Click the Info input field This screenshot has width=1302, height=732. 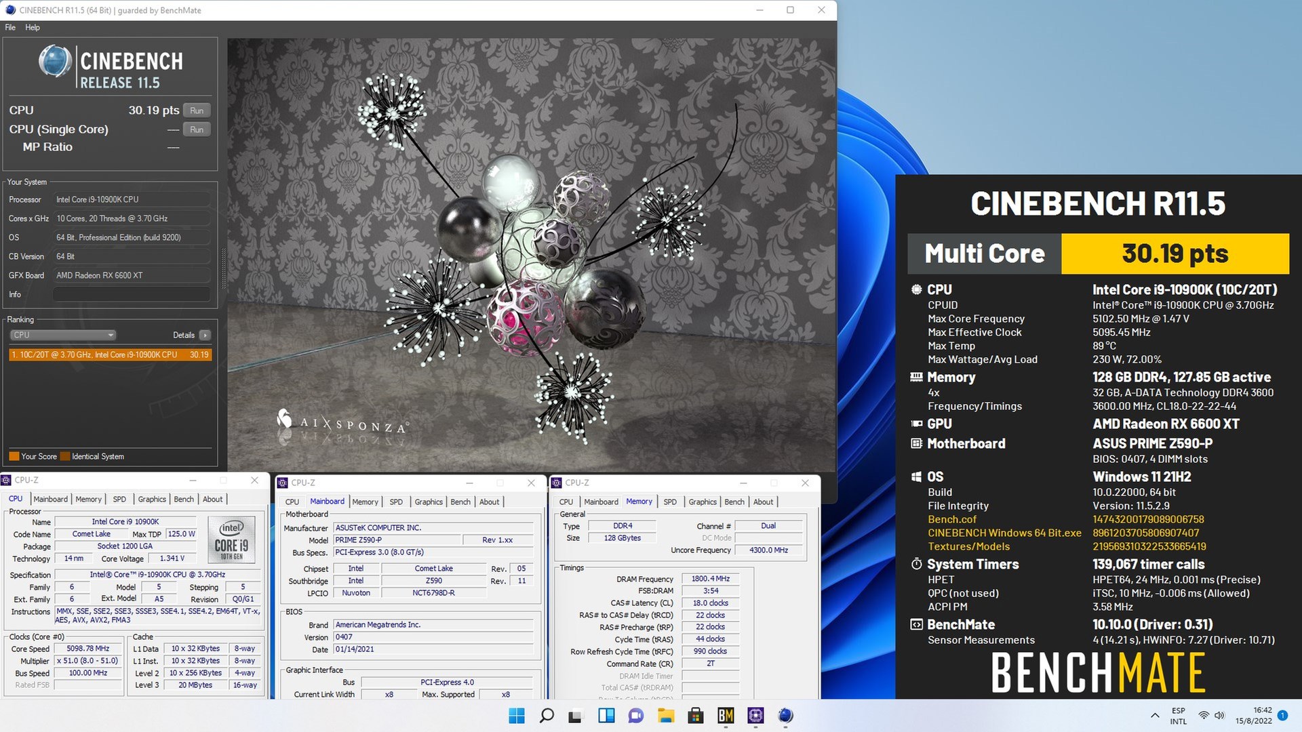[x=132, y=294]
